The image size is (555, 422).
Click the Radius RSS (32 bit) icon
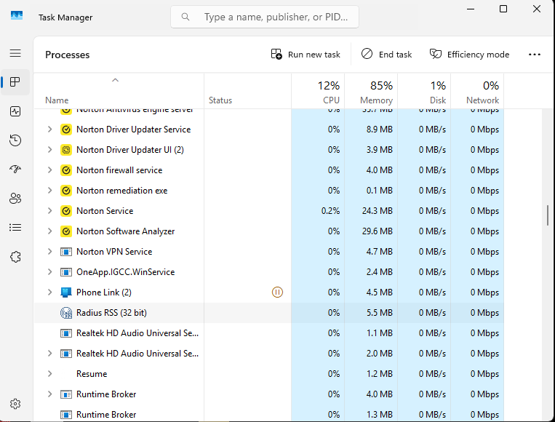tap(66, 313)
